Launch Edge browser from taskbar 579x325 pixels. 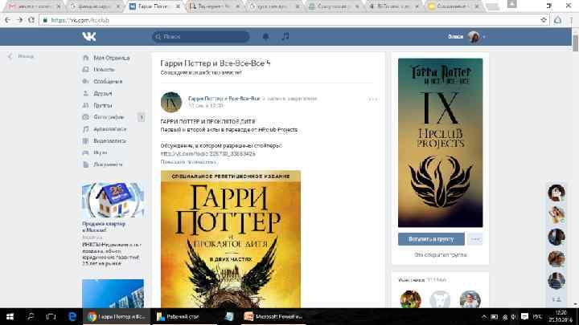(72, 316)
